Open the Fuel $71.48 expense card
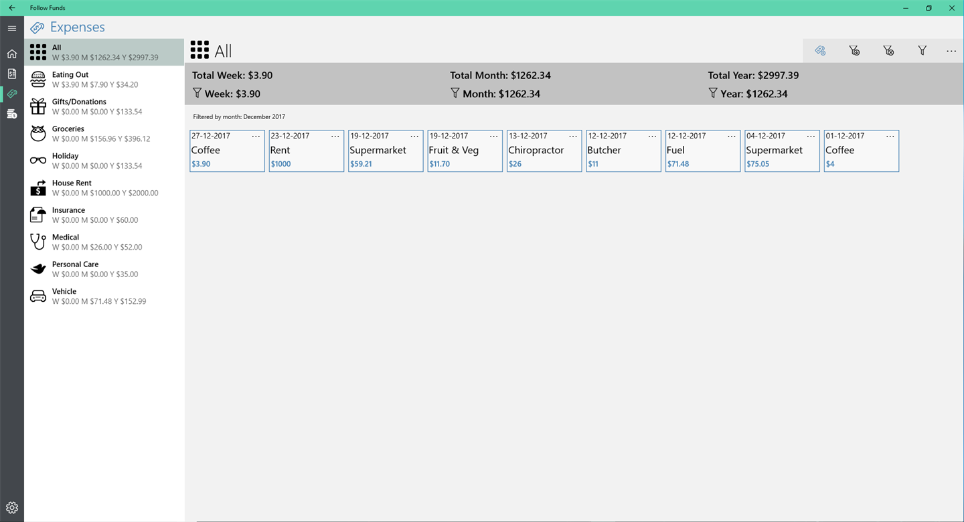The height and width of the screenshot is (522, 964). coord(703,151)
